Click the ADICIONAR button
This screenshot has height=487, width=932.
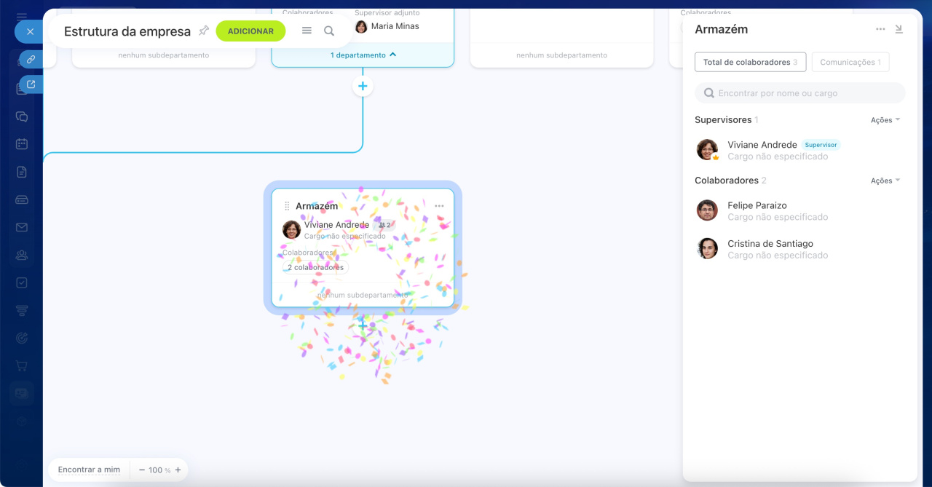[x=250, y=31]
